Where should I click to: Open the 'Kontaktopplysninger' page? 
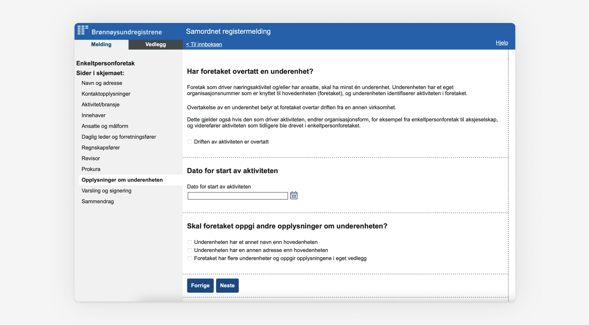[106, 94]
